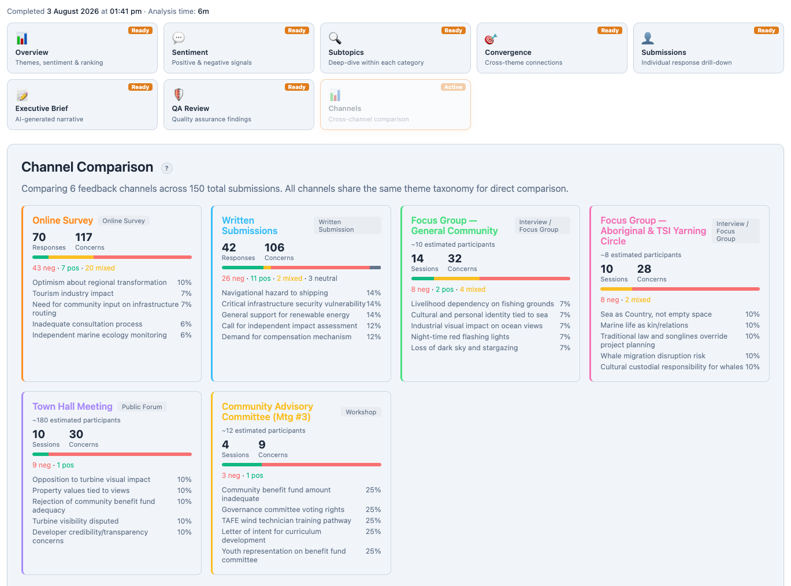Viewport: 791px width, 586px height.
Task: Select the Subtopics magnifying glass icon
Action: pos(335,38)
